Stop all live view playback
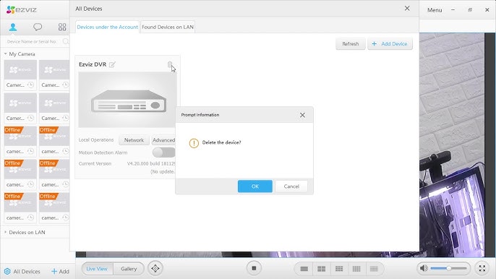Screen dimensions: 496x279 point(254,268)
